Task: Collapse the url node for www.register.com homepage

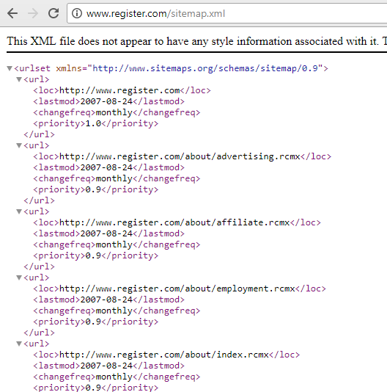Action: click(19, 79)
